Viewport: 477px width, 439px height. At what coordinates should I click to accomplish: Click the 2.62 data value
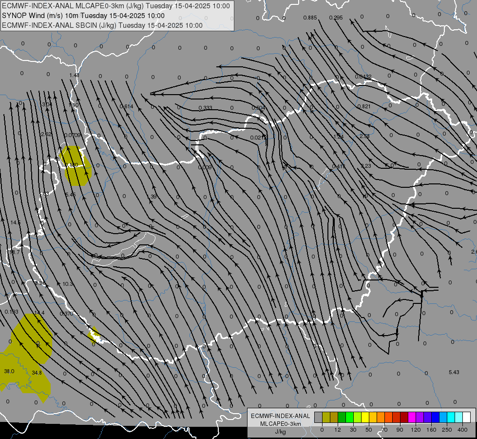tap(46, 134)
